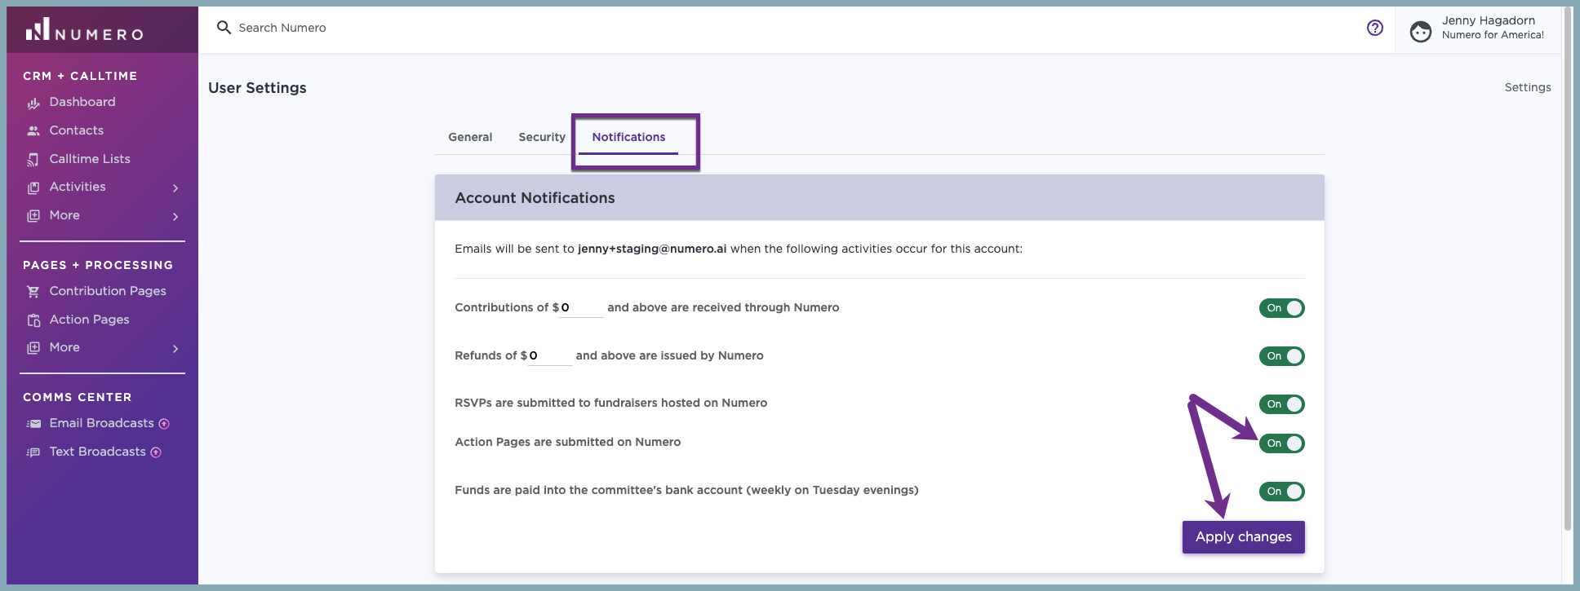Image resolution: width=1580 pixels, height=591 pixels.
Task: Click the PAGES + PROCESSING section header
Action: coord(98,265)
